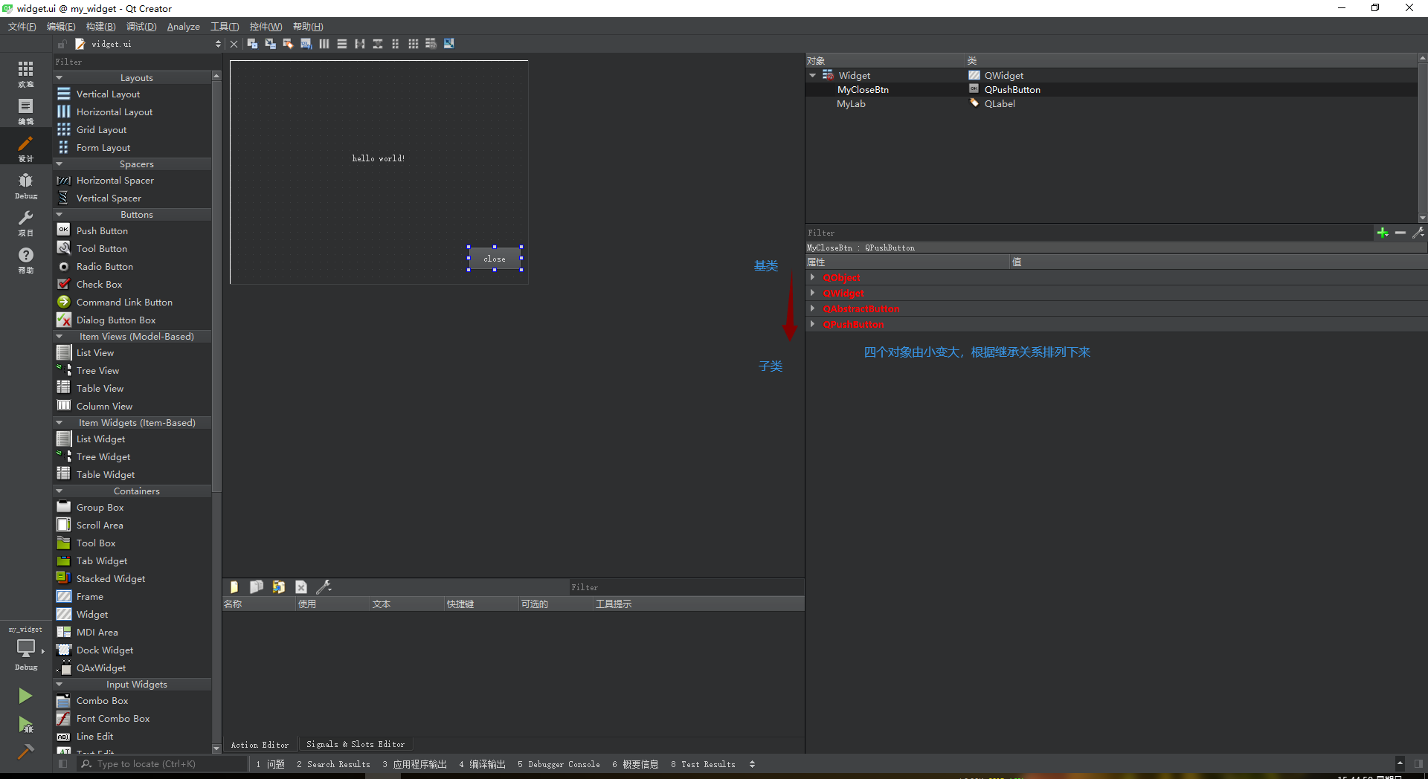This screenshot has width=1428, height=779.
Task: Select the close button on the form
Action: 495,259
